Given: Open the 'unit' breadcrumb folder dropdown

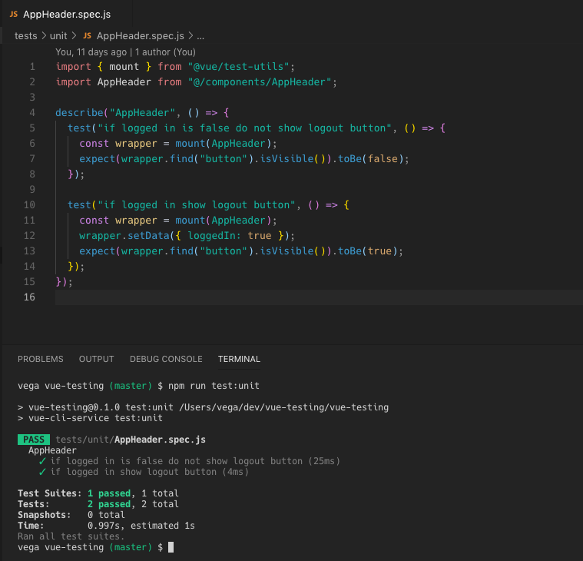Looking at the screenshot, I should click(60, 36).
